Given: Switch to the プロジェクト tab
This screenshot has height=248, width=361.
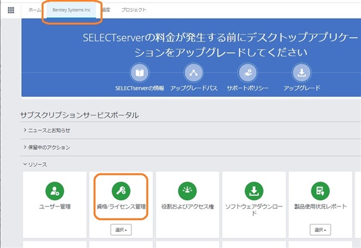Looking at the screenshot, I should [134, 10].
